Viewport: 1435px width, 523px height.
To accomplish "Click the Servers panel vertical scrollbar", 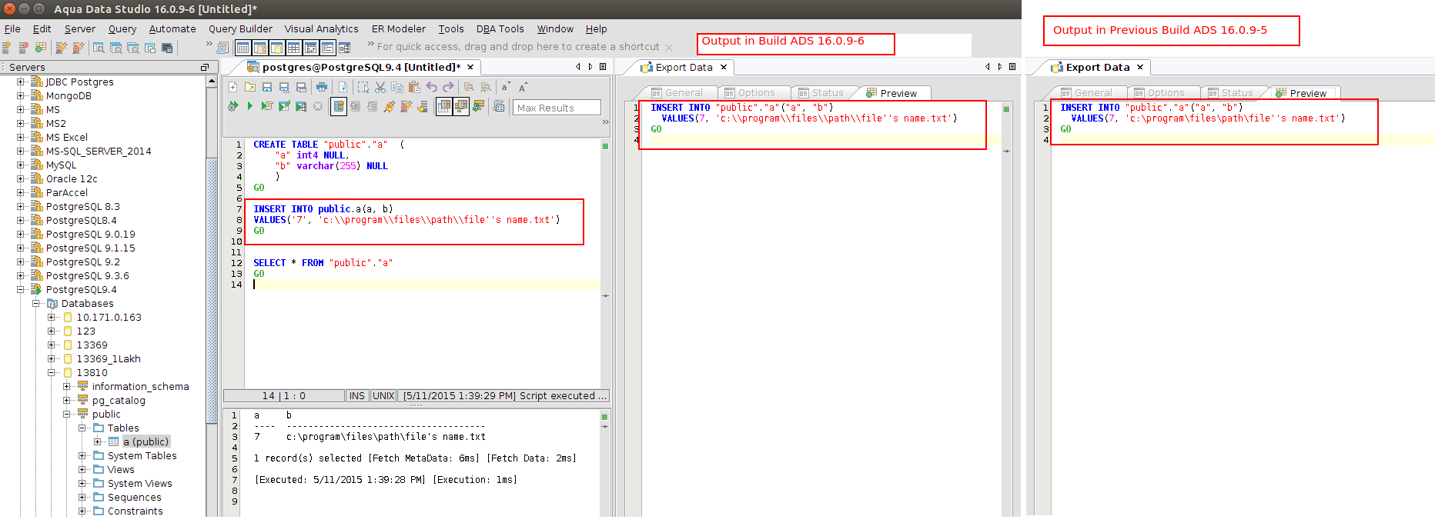I will tap(211, 292).
